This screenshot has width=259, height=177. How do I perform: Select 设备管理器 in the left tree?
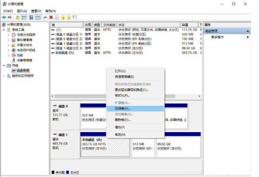click(x=24, y=60)
